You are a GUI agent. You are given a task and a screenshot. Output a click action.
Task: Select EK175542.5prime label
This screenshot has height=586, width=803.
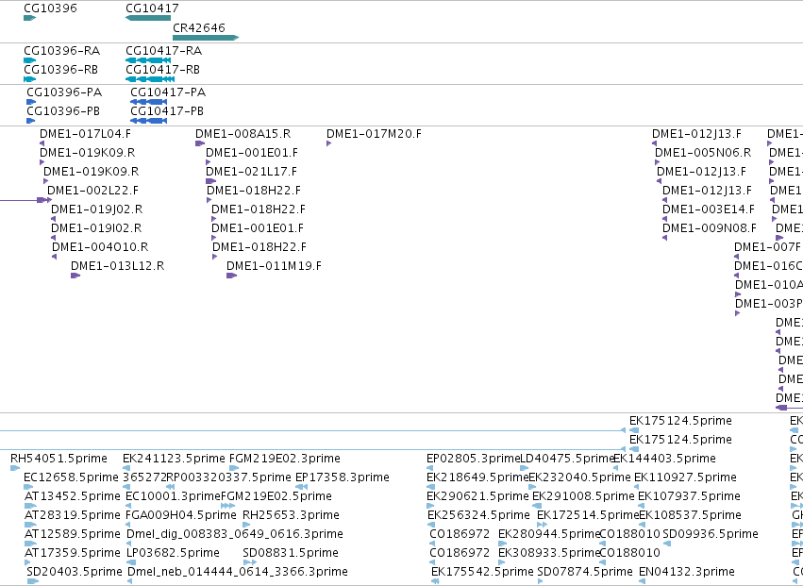click(x=482, y=572)
